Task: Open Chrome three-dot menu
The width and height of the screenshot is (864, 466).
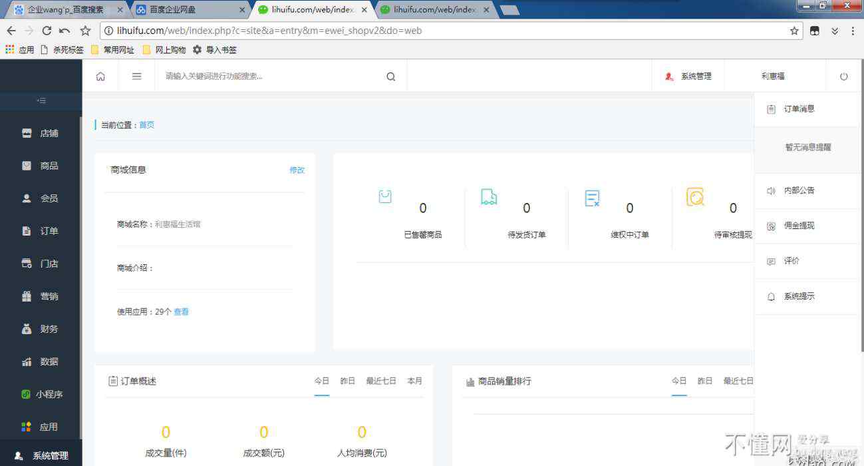Action: [x=853, y=31]
